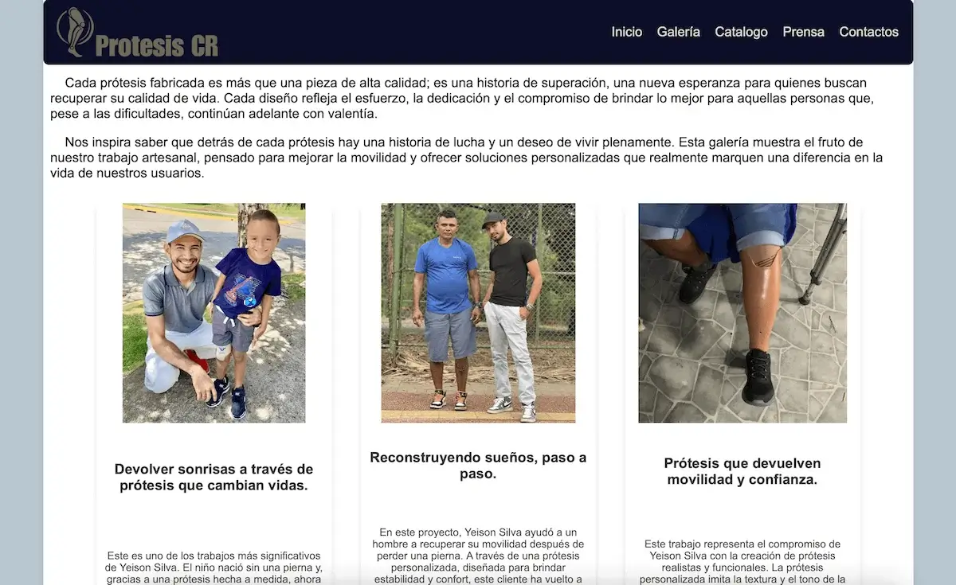
Task: Click the intro paragraph starting "Cada prótesis fabricada"
Action: [x=466, y=98]
